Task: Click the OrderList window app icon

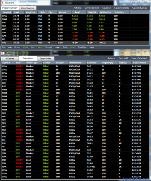Action: point(3,53)
